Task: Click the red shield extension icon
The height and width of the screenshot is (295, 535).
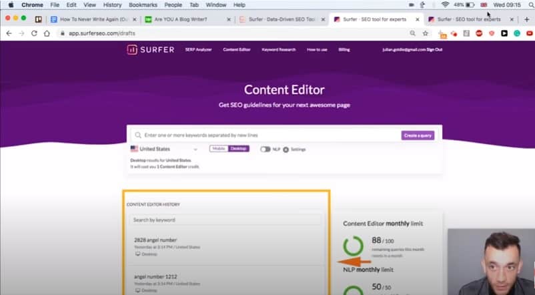Action: [492, 33]
